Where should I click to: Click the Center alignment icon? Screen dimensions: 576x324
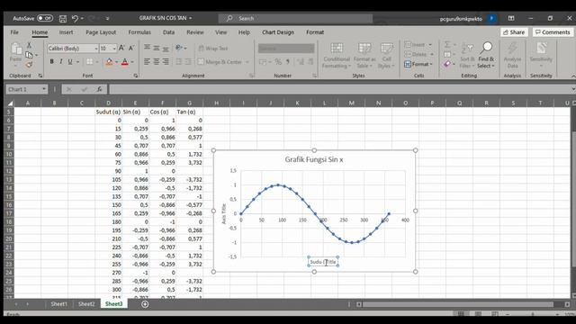coord(157,62)
